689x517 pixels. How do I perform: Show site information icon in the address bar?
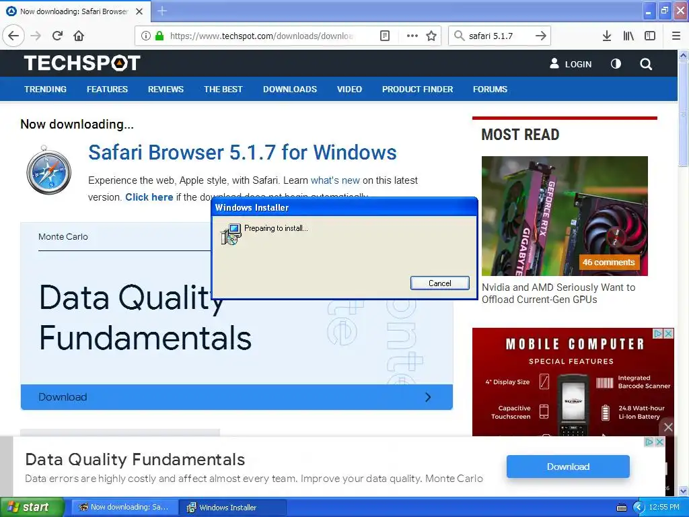[x=145, y=36]
